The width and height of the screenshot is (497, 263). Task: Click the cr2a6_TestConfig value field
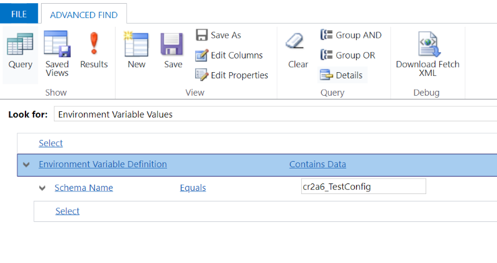pyautogui.click(x=363, y=187)
